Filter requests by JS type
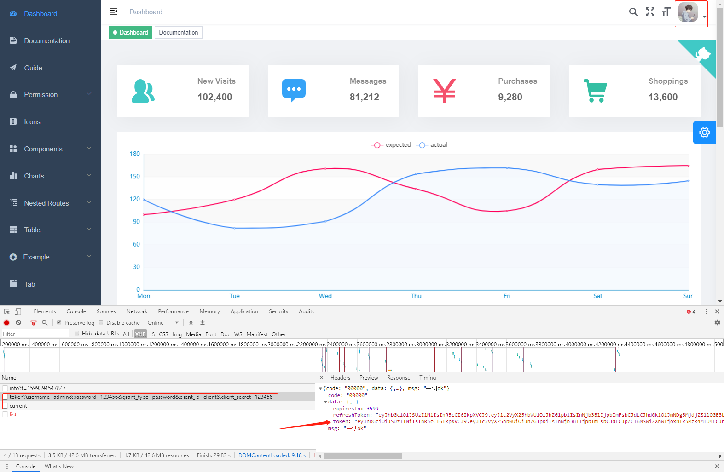This screenshot has height=472, width=724. coord(152,334)
